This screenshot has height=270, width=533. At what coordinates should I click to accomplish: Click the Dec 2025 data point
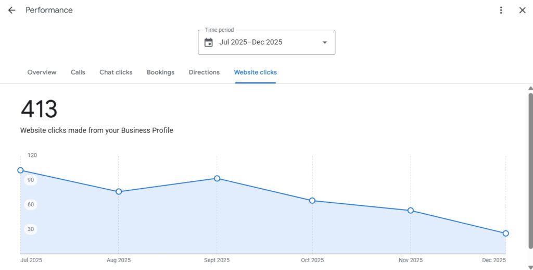(x=505, y=234)
